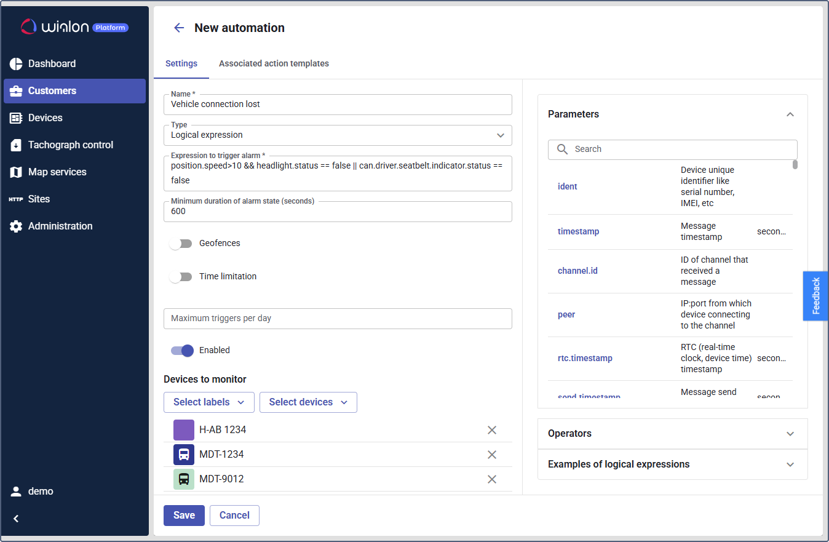Remove device H-AB 1234 from the list
829x542 pixels.
491,430
